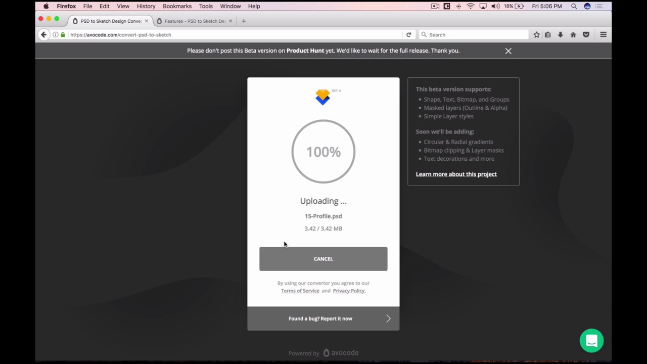The image size is (647, 364).
Task: Click the Wi-Fi status icon
Action: (x=471, y=6)
